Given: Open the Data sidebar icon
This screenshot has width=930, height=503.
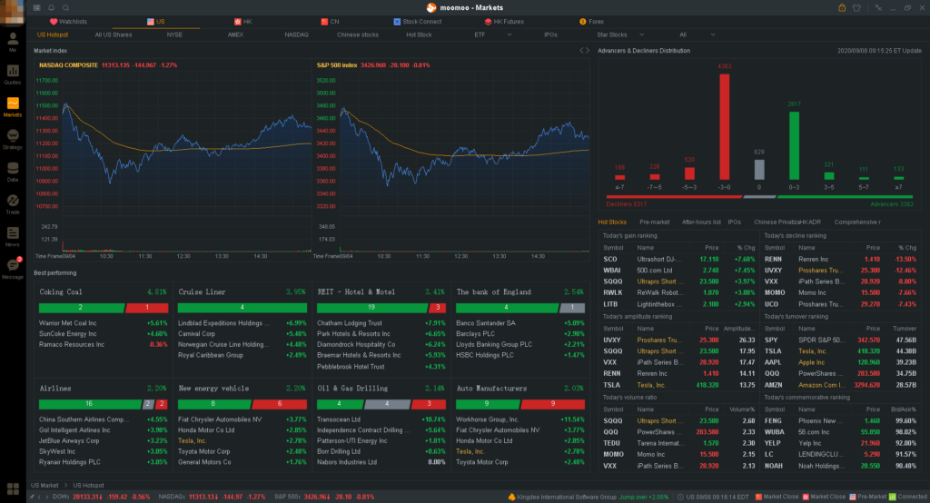Looking at the screenshot, I should [13, 172].
